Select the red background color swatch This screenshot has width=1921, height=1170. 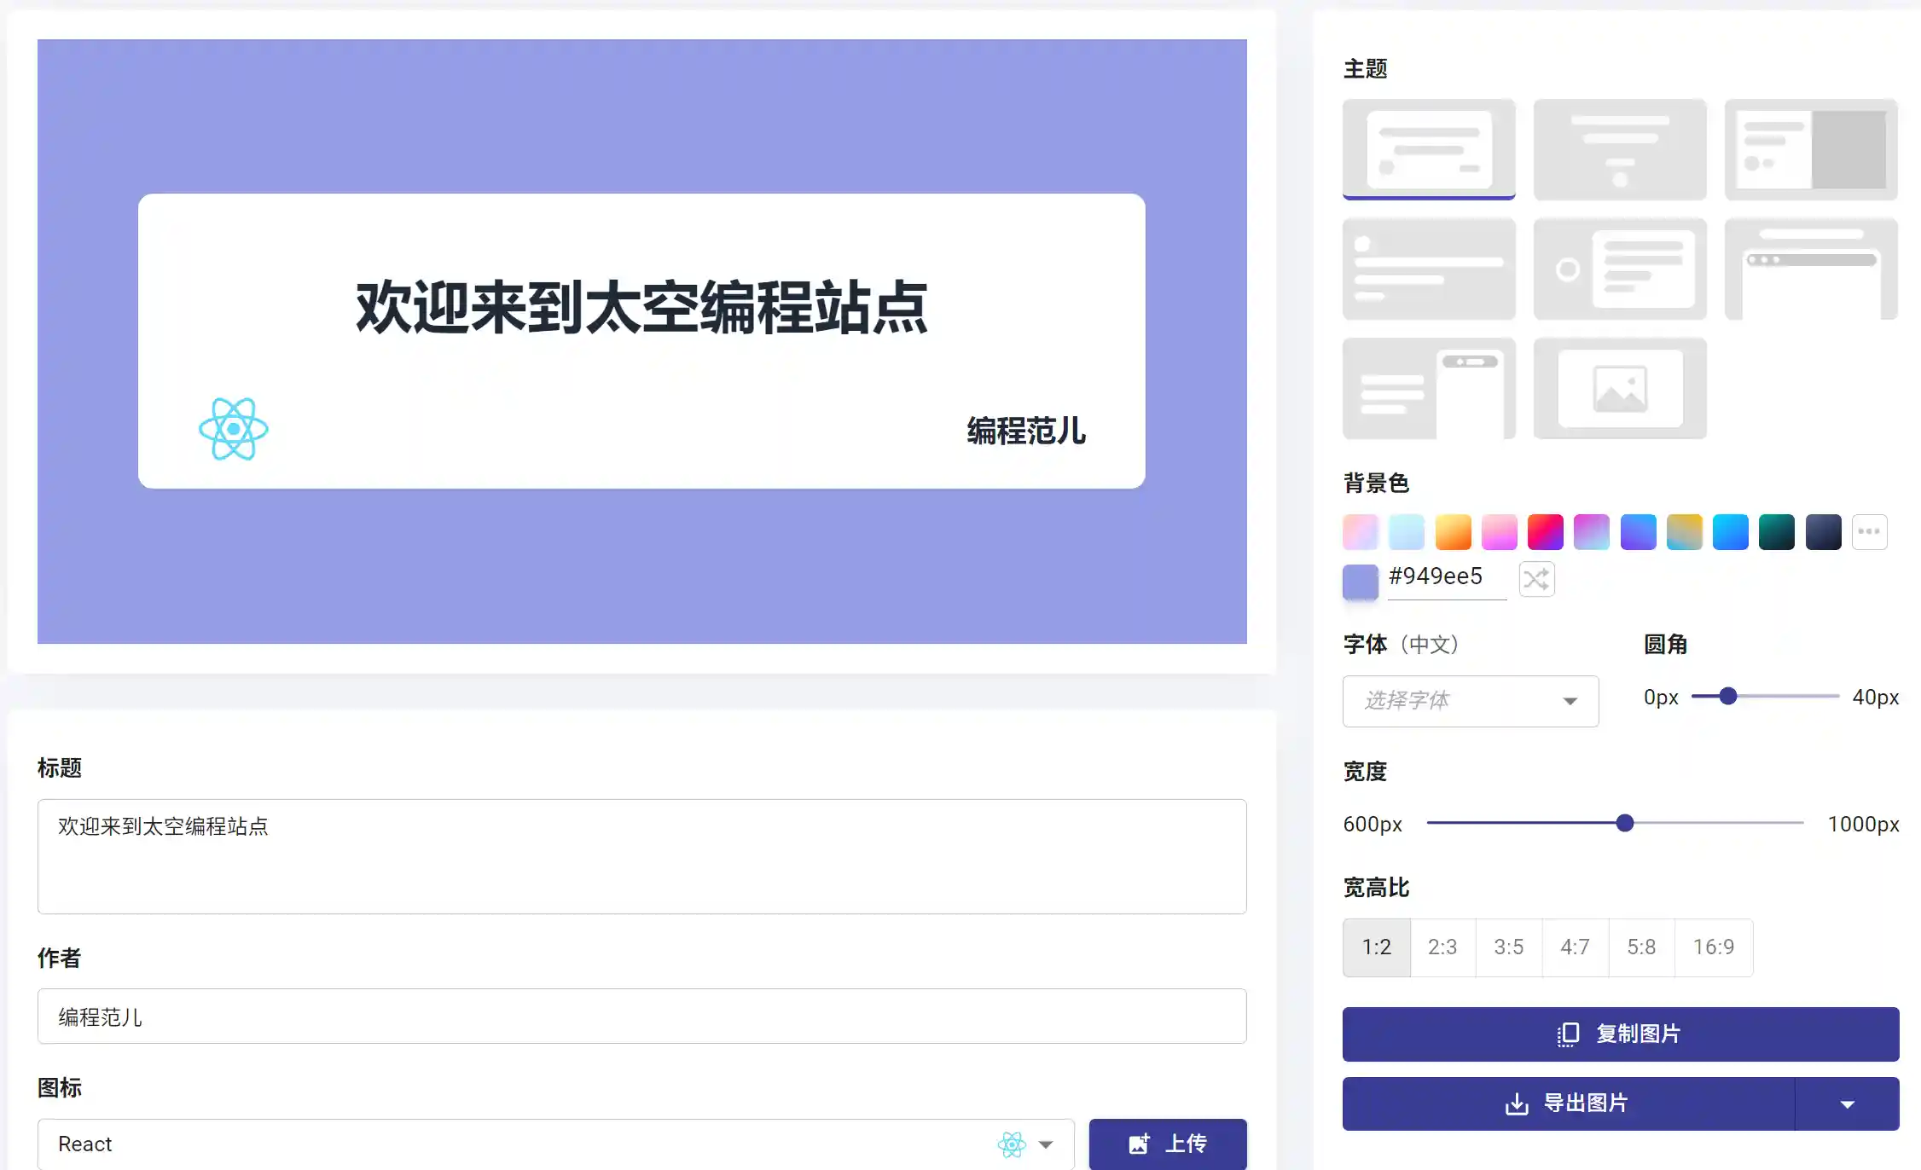click(x=1545, y=531)
